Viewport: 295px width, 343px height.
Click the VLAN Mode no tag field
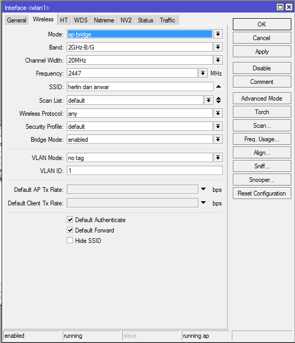[x=140, y=157]
